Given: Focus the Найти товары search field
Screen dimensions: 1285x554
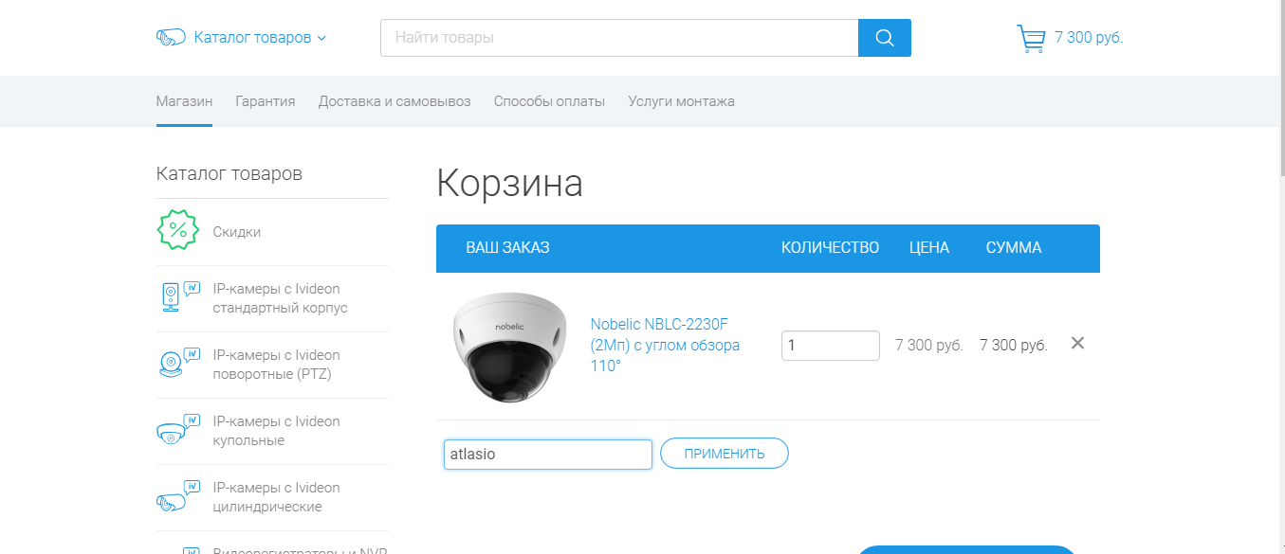Looking at the screenshot, I should tap(618, 38).
